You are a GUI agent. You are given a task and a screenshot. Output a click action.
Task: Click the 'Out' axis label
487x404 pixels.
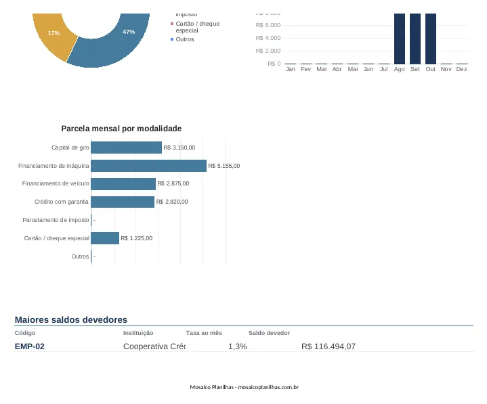coord(431,69)
